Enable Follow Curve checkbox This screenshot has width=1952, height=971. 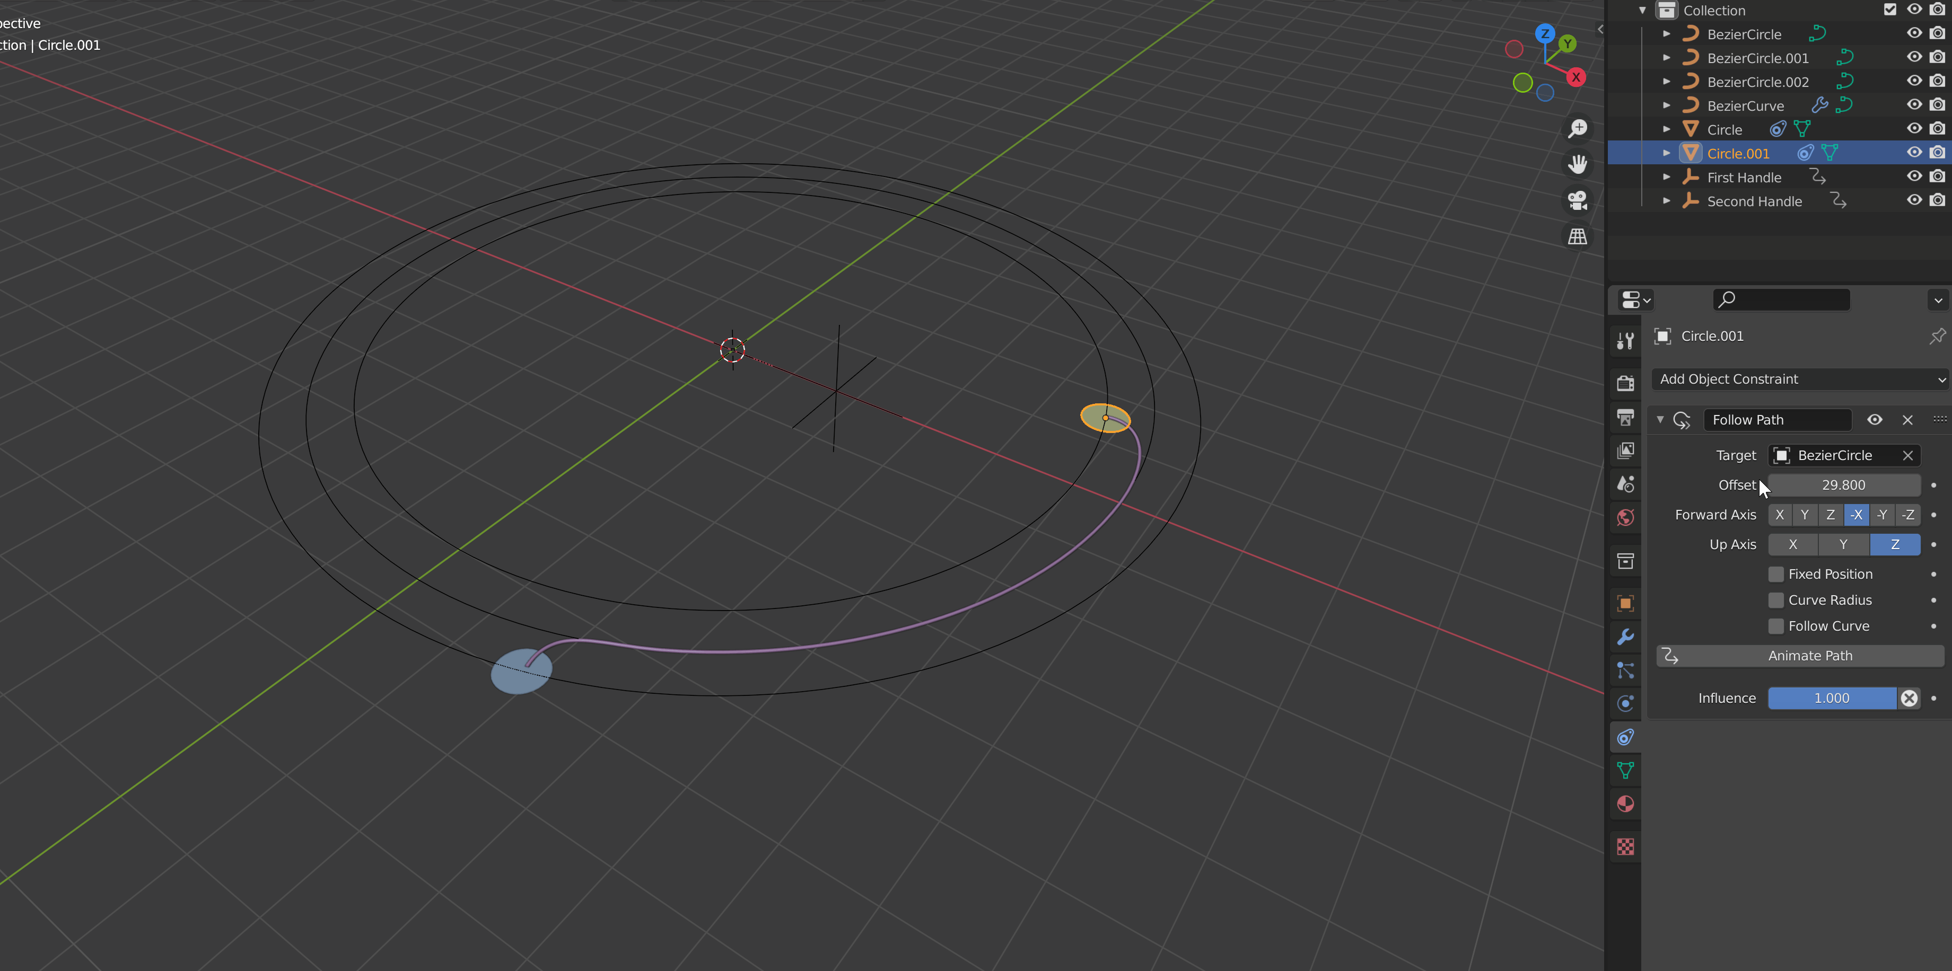pyautogui.click(x=1775, y=626)
